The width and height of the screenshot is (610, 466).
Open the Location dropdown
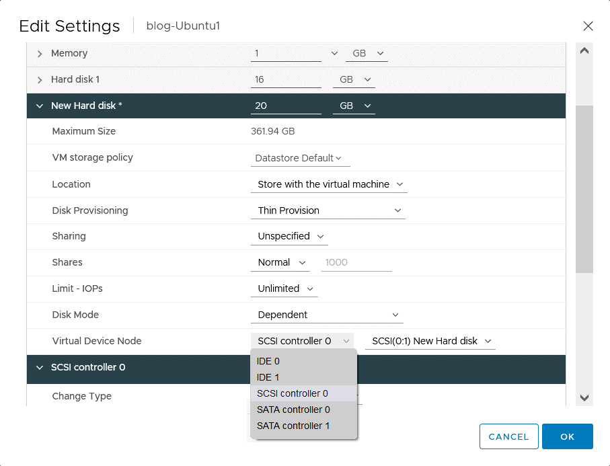(329, 184)
